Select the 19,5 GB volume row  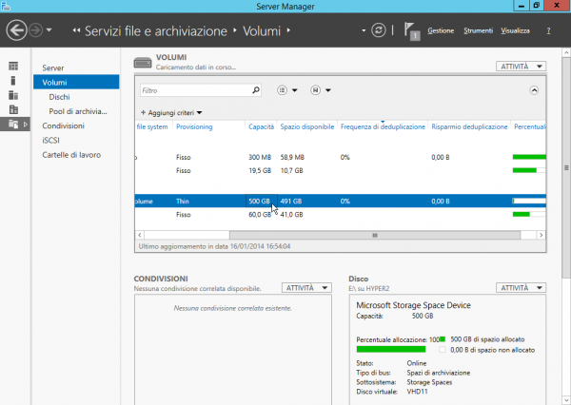(340, 171)
